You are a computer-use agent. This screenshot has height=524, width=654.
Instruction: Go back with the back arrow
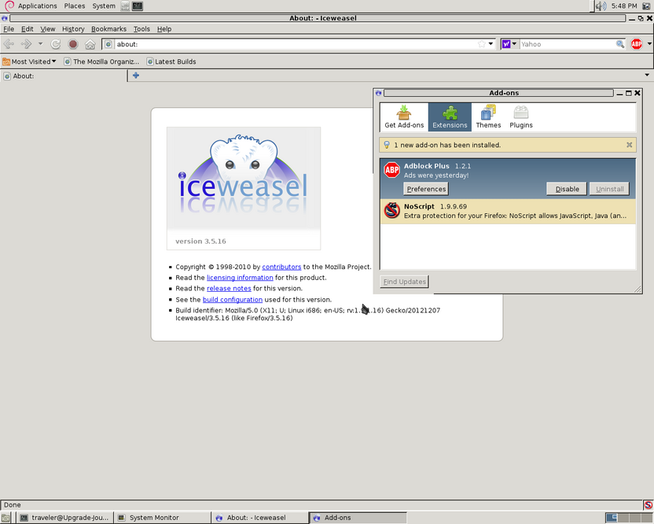coord(9,44)
